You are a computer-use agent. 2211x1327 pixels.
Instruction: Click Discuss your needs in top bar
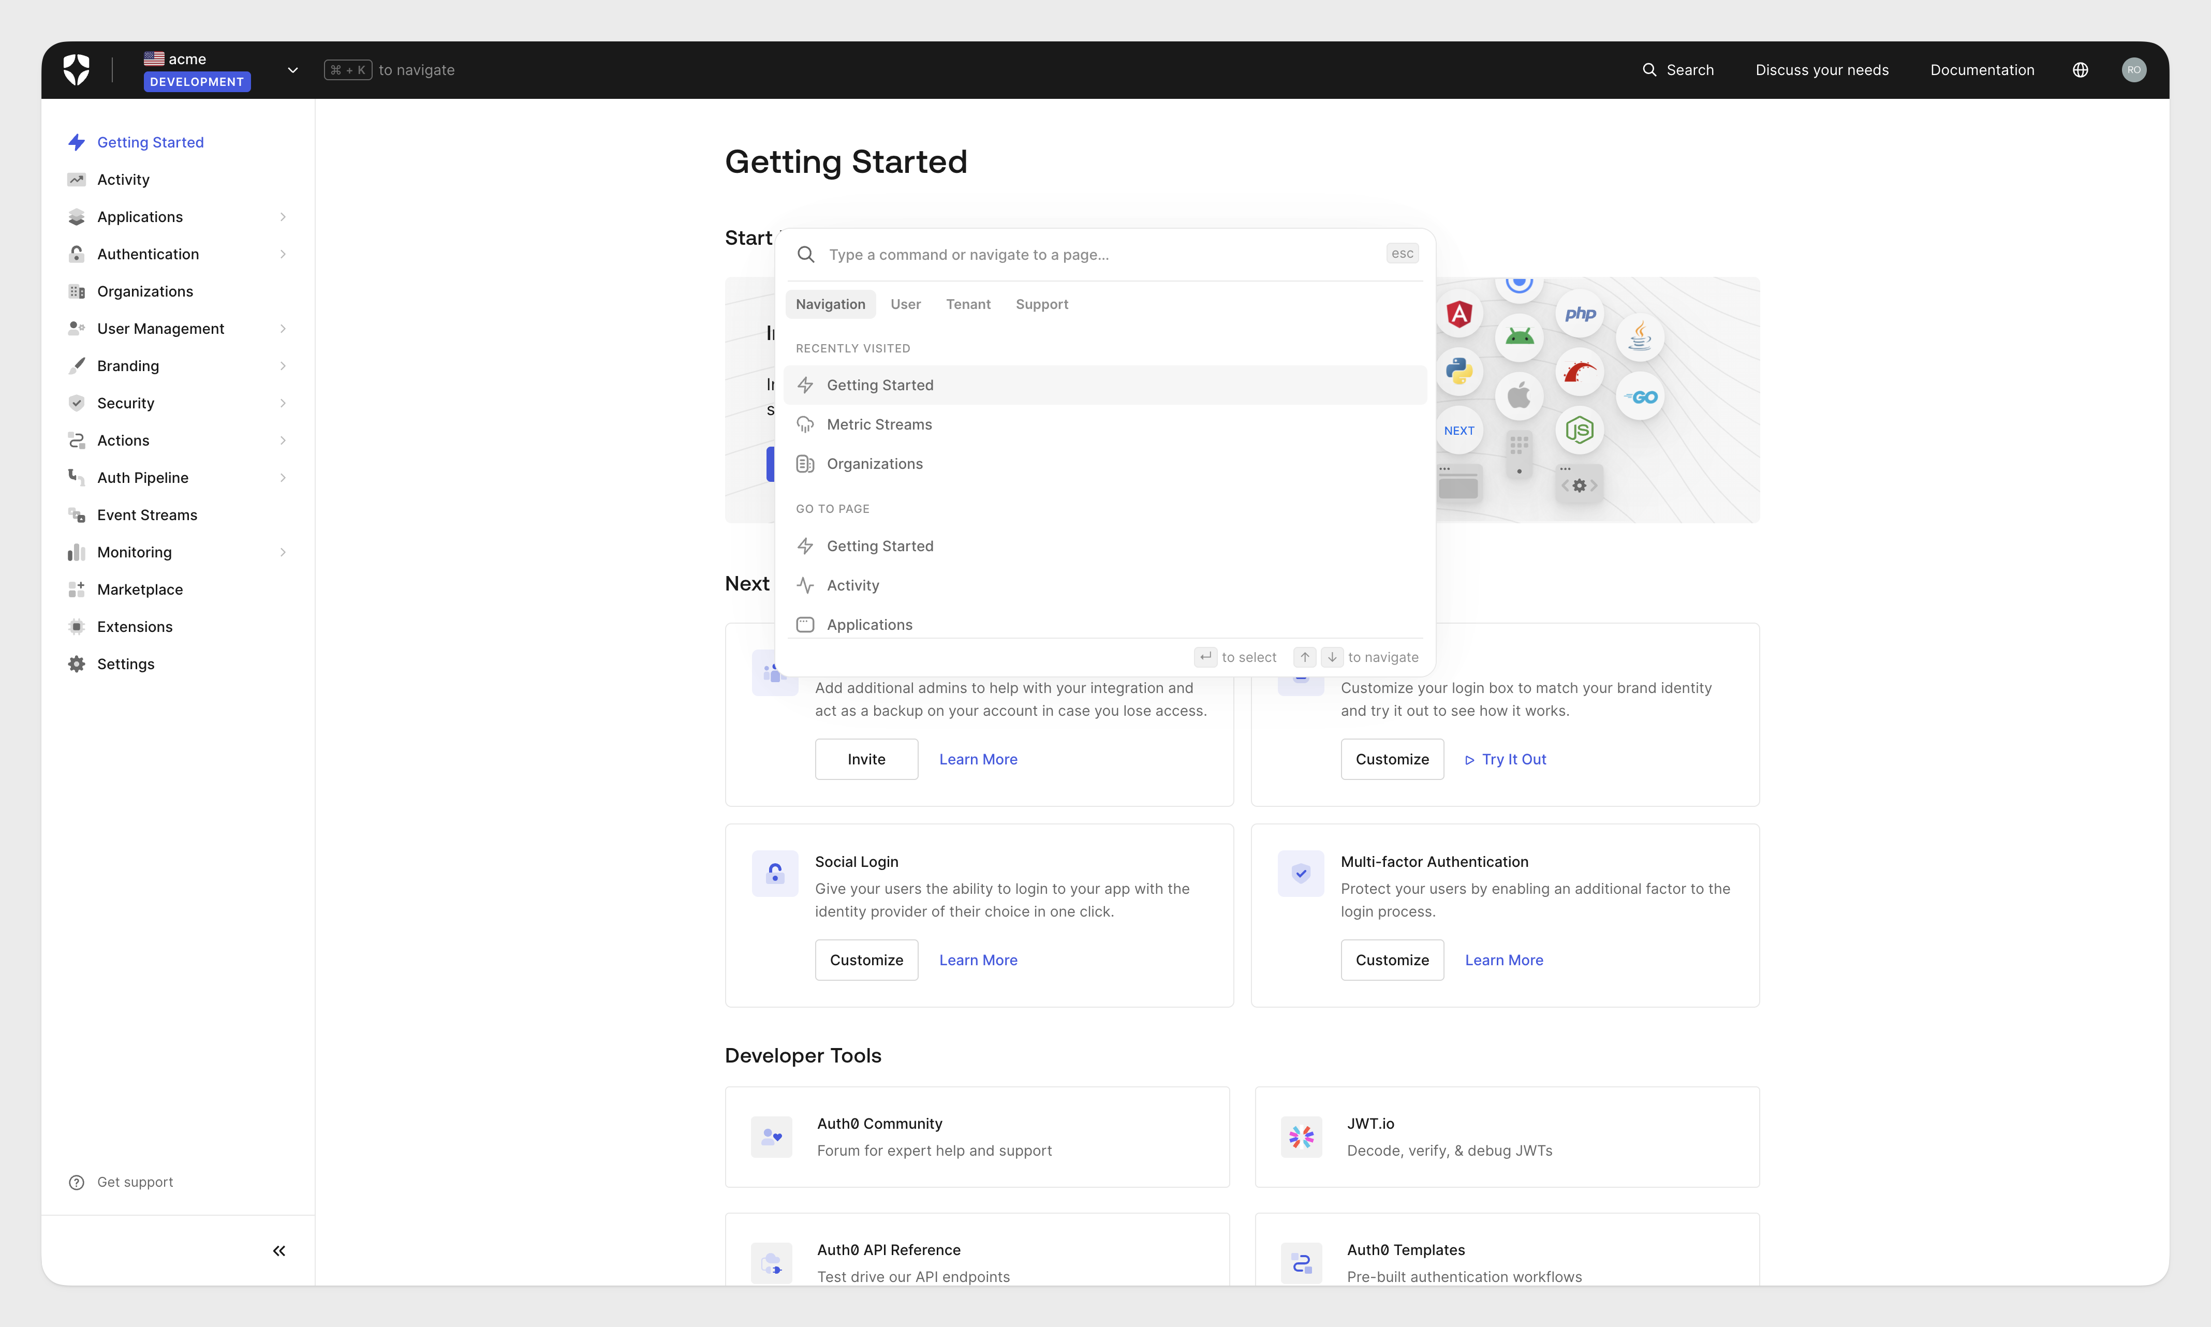coord(1822,70)
